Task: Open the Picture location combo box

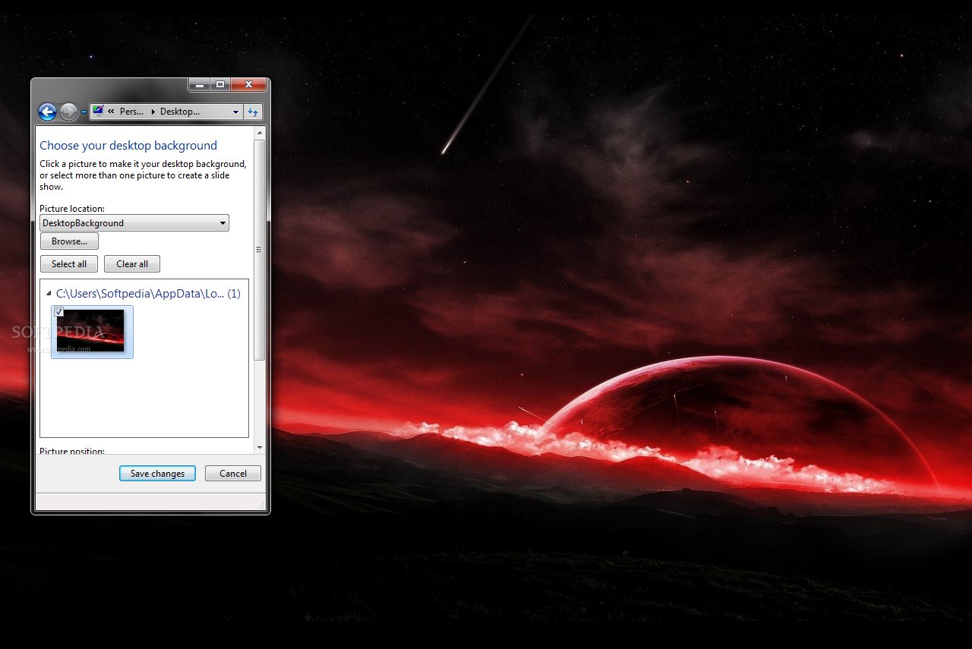Action: (134, 223)
